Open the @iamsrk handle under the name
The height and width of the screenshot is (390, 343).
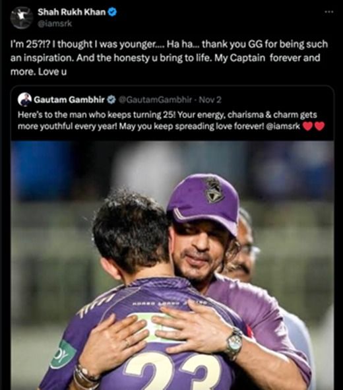(x=55, y=24)
